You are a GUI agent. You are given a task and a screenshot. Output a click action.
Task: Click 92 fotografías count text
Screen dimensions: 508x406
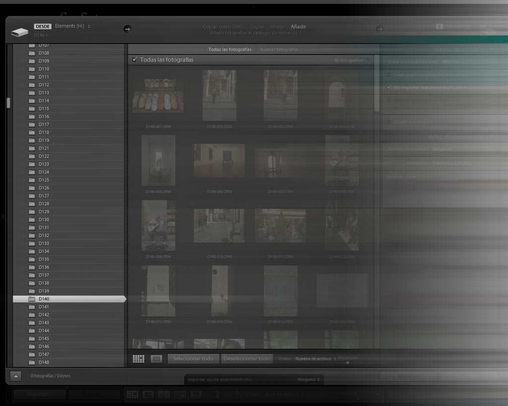(349, 60)
